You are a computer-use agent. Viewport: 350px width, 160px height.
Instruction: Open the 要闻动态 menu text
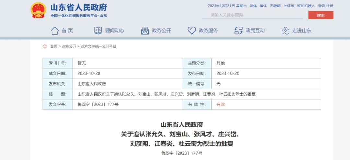[115, 31]
